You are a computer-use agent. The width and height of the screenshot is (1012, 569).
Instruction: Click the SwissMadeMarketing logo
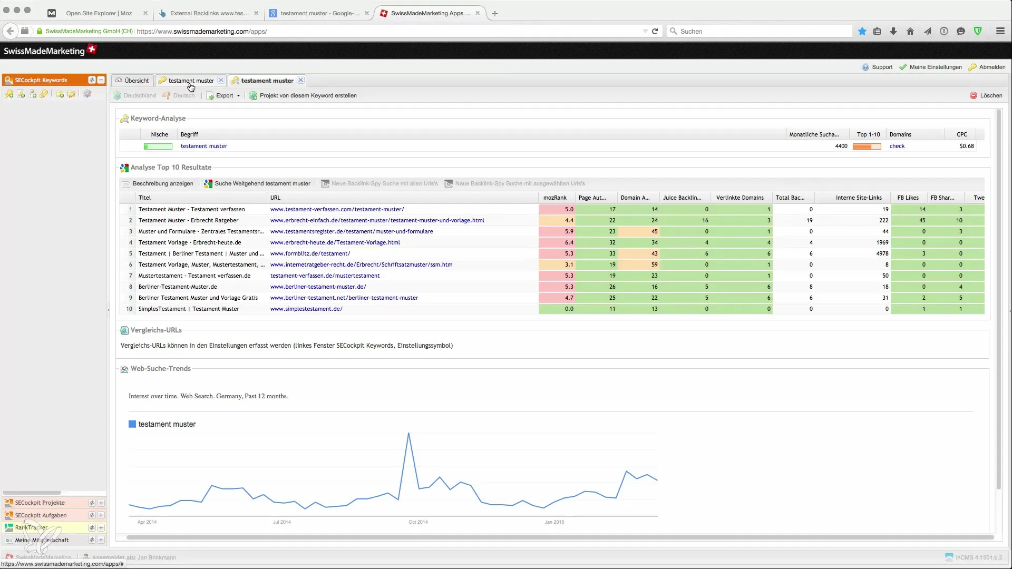tap(50, 51)
